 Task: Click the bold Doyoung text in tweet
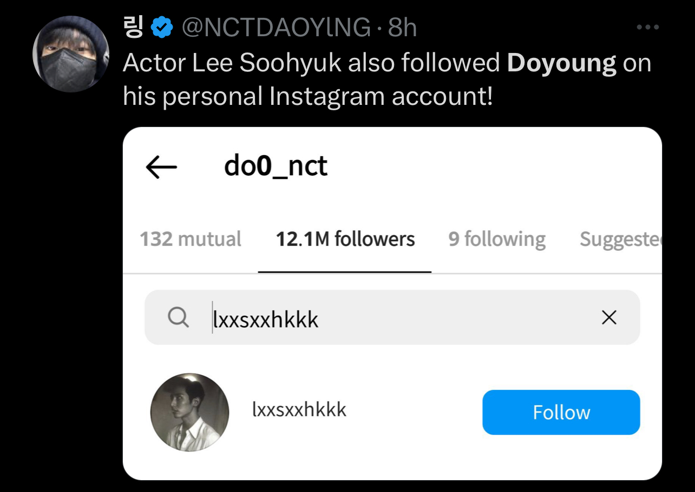click(x=561, y=63)
